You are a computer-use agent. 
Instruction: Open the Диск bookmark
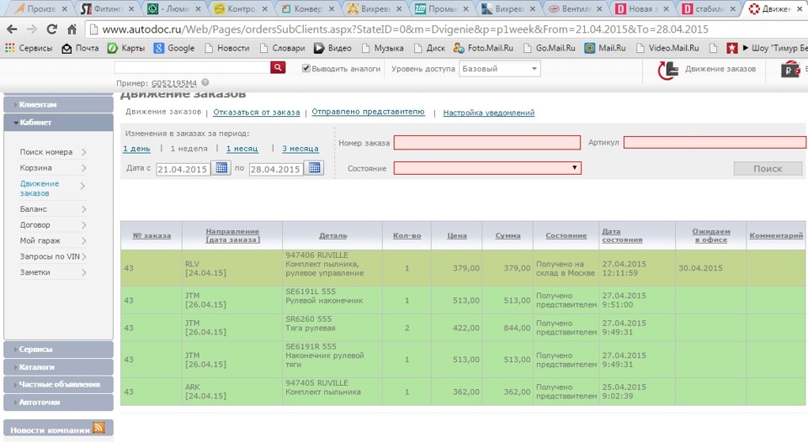click(x=429, y=48)
